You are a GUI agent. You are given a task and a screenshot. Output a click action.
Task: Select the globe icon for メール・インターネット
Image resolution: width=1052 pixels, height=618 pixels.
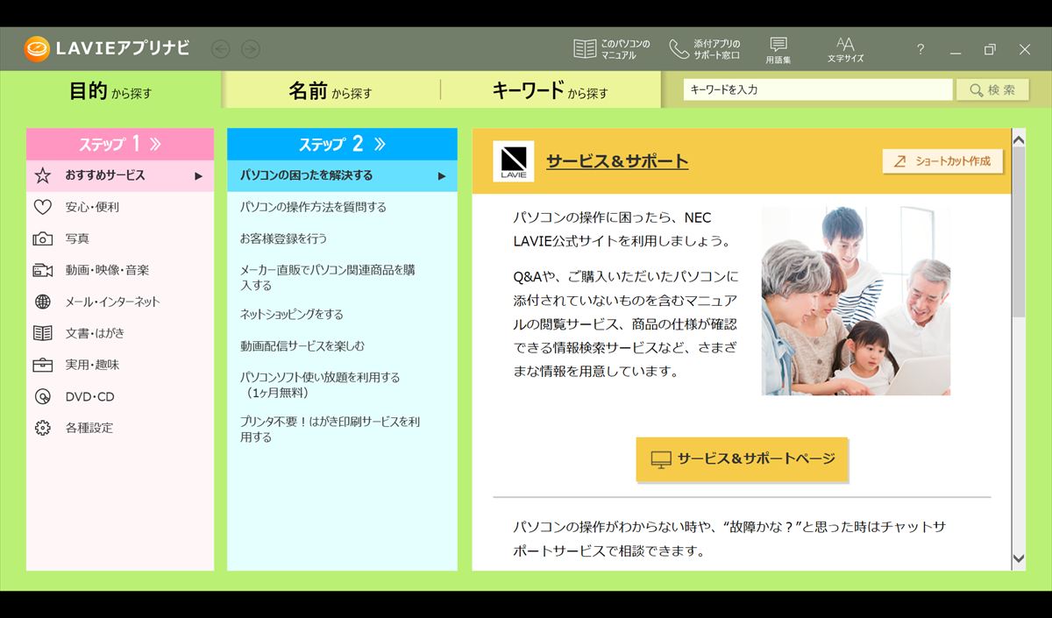coord(42,302)
